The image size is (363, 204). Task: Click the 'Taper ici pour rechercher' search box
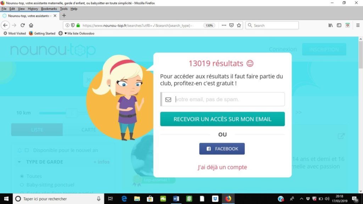pos(58,199)
